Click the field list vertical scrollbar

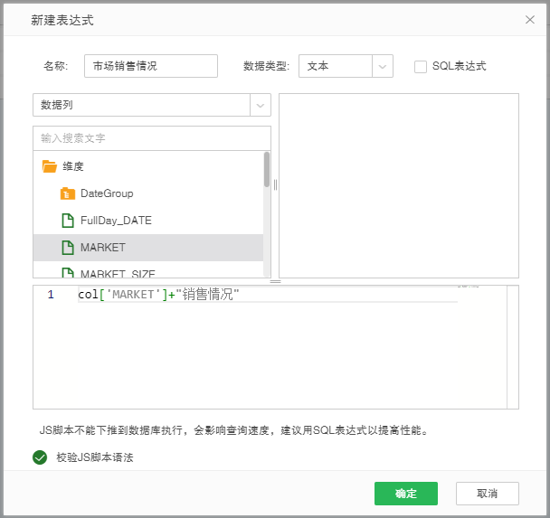pos(267,169)
